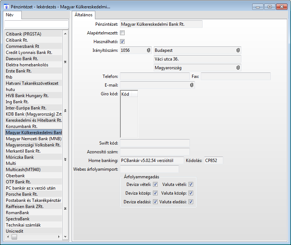Click the Kód column header in Giro table
Viewport: 291px width, 245px height.
pos(129,94)
